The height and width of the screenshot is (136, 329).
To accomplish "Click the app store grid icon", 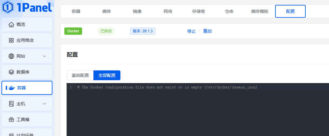I will tap(11, 40).
